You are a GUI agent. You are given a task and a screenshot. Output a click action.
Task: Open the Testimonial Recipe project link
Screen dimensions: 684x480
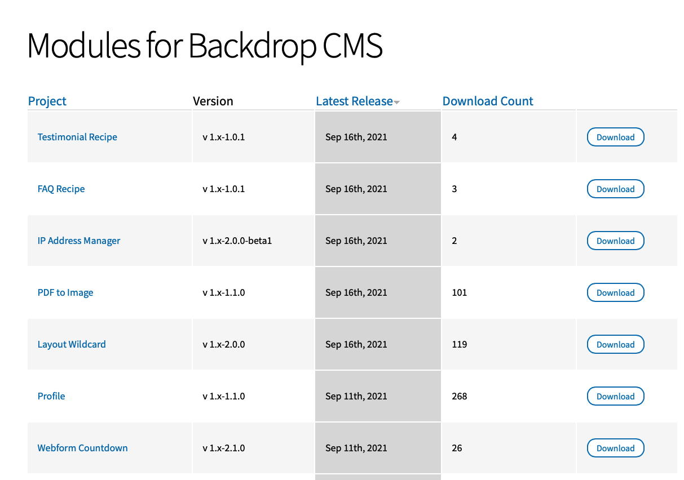pos(77,137)
